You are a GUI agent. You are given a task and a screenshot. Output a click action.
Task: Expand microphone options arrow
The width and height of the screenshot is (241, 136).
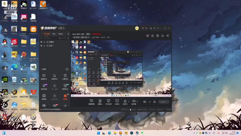click(129, 101)
